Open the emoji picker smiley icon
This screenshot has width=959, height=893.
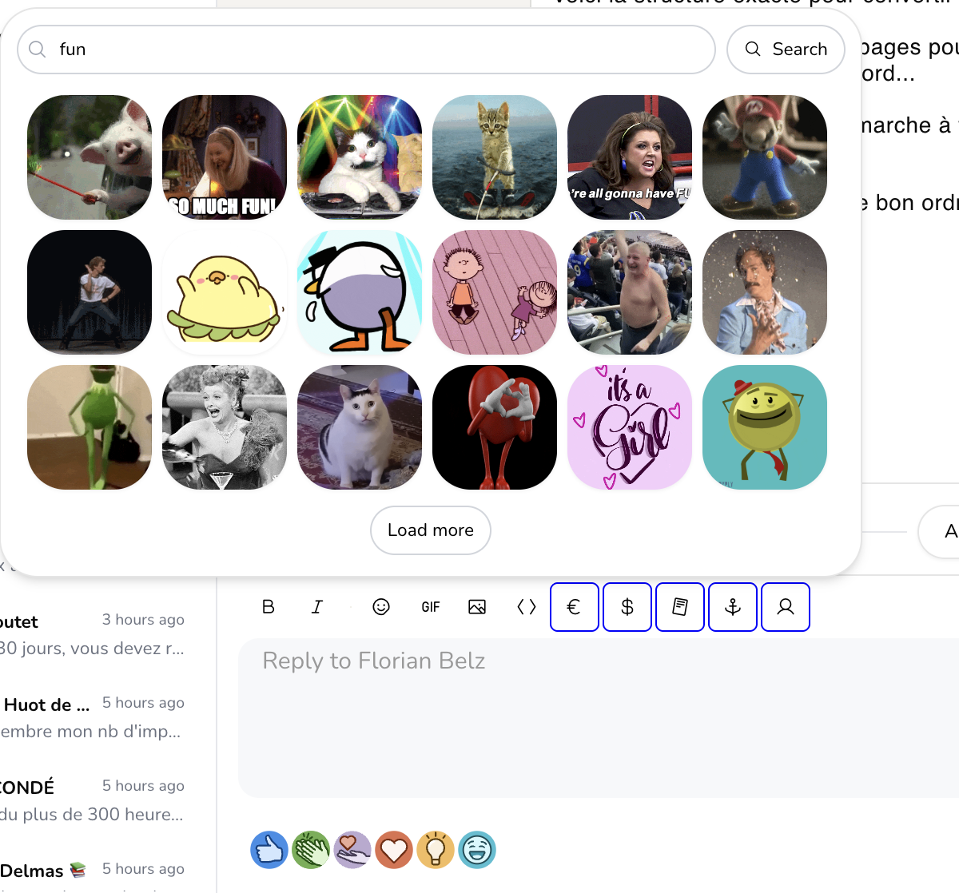(x=381, y=607)
